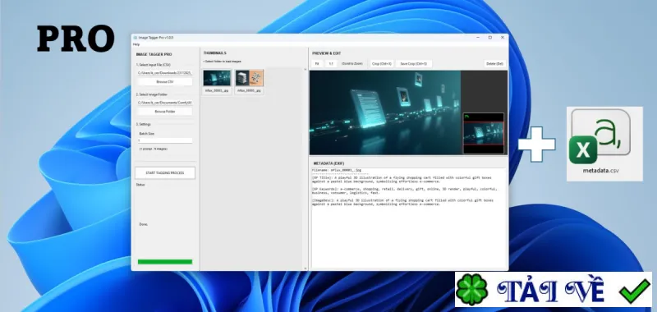Click the Batch Size input field

point(165,140)
